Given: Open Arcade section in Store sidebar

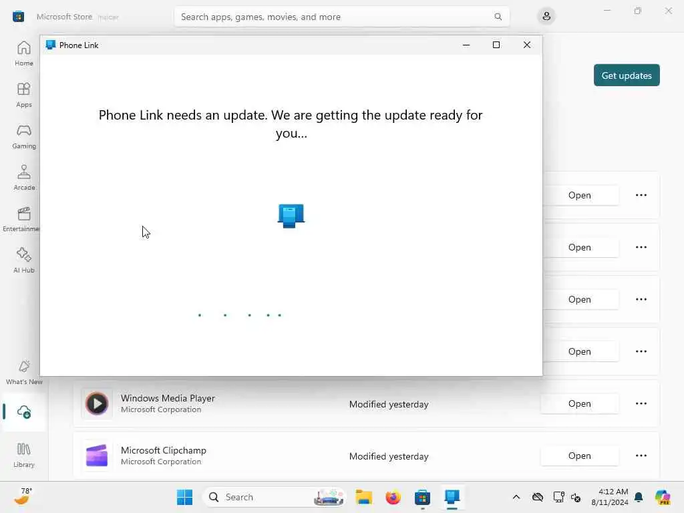Looking at the screenshot, I should (23, 178).
